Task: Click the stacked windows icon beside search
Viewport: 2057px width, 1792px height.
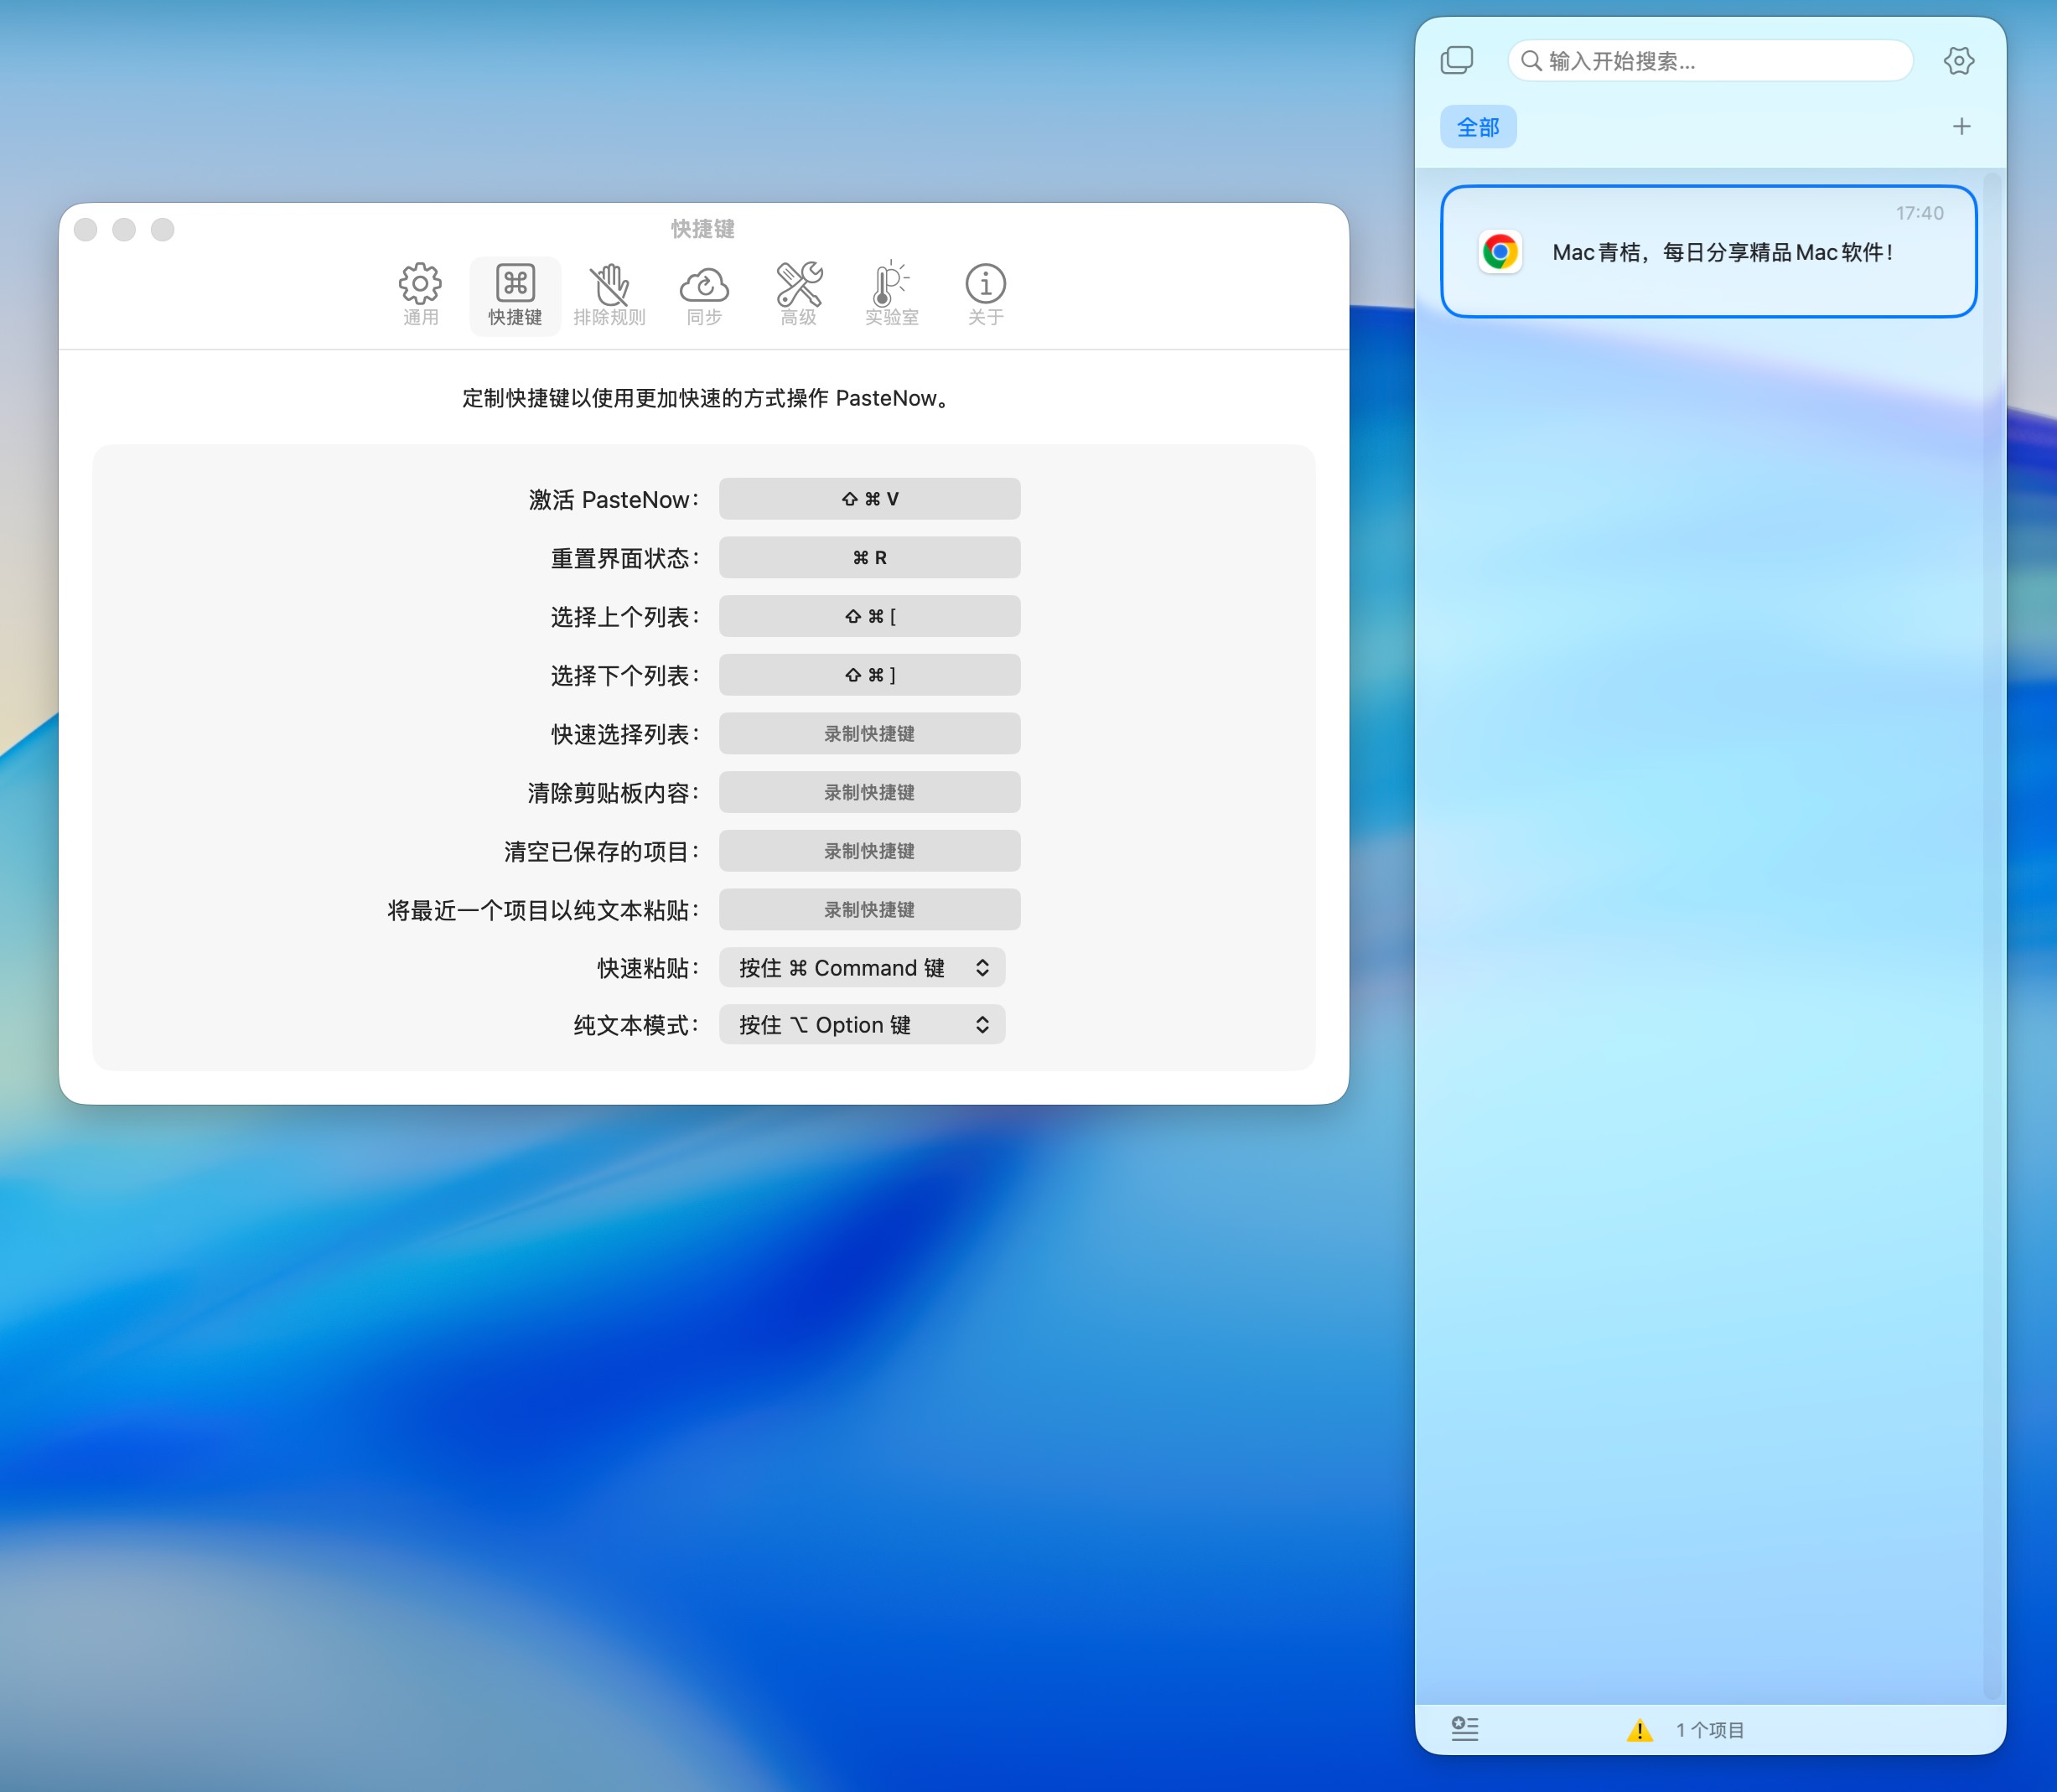Action: point(1456,61)
